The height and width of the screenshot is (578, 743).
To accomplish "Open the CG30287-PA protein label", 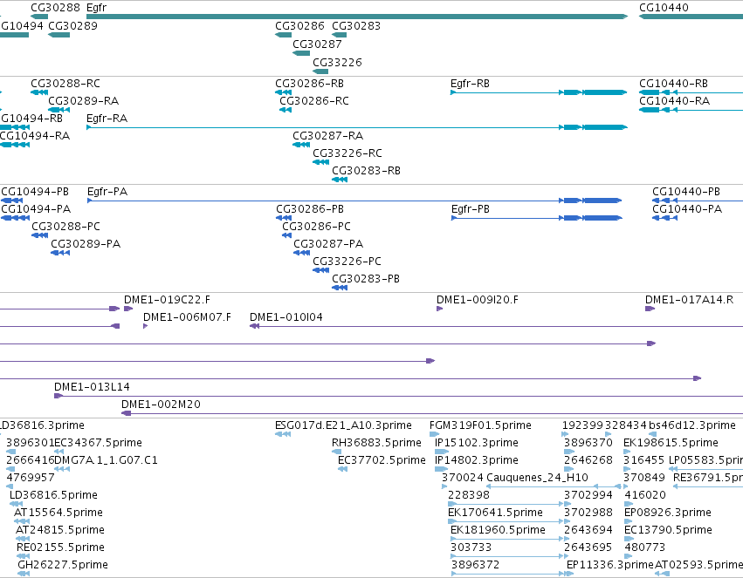I will pyautogui.click(x=328, y=244).
